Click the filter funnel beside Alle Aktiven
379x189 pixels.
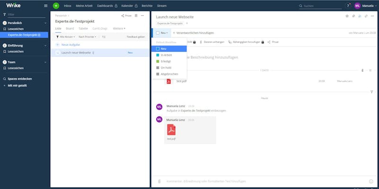57,37
